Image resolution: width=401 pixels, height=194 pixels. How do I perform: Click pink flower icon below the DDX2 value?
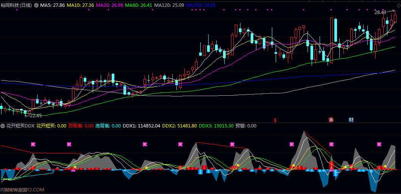tap(180, 144)
